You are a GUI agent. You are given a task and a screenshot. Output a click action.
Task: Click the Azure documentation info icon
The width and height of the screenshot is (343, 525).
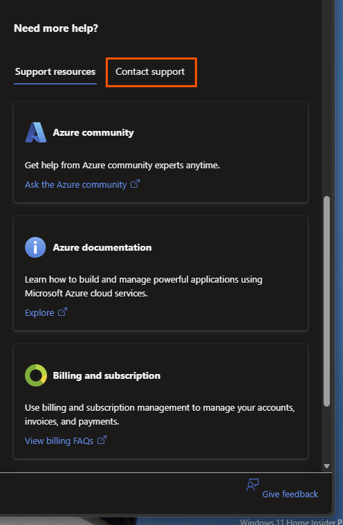point(35,247)
